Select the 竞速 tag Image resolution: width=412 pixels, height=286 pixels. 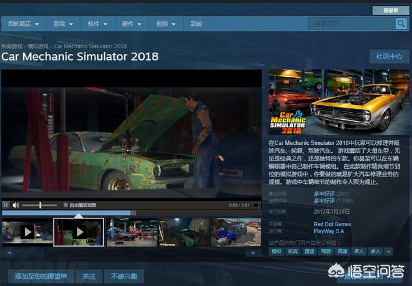(342, 252)
